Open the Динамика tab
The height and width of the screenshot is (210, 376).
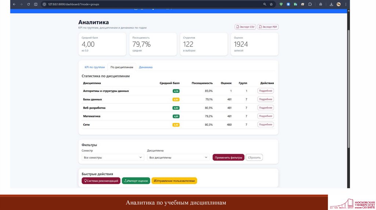click(x=146, y=67)
